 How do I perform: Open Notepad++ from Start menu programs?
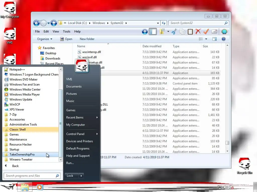tap(31, 69)
